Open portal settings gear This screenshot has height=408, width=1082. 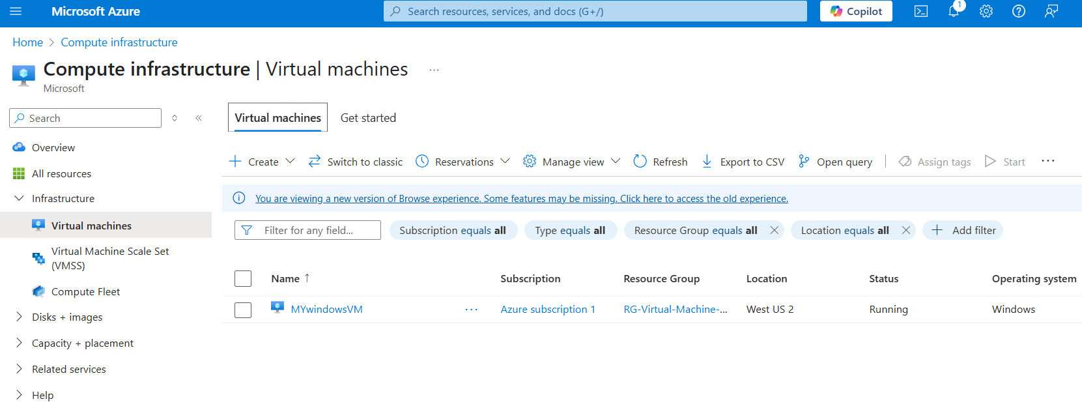986,11
